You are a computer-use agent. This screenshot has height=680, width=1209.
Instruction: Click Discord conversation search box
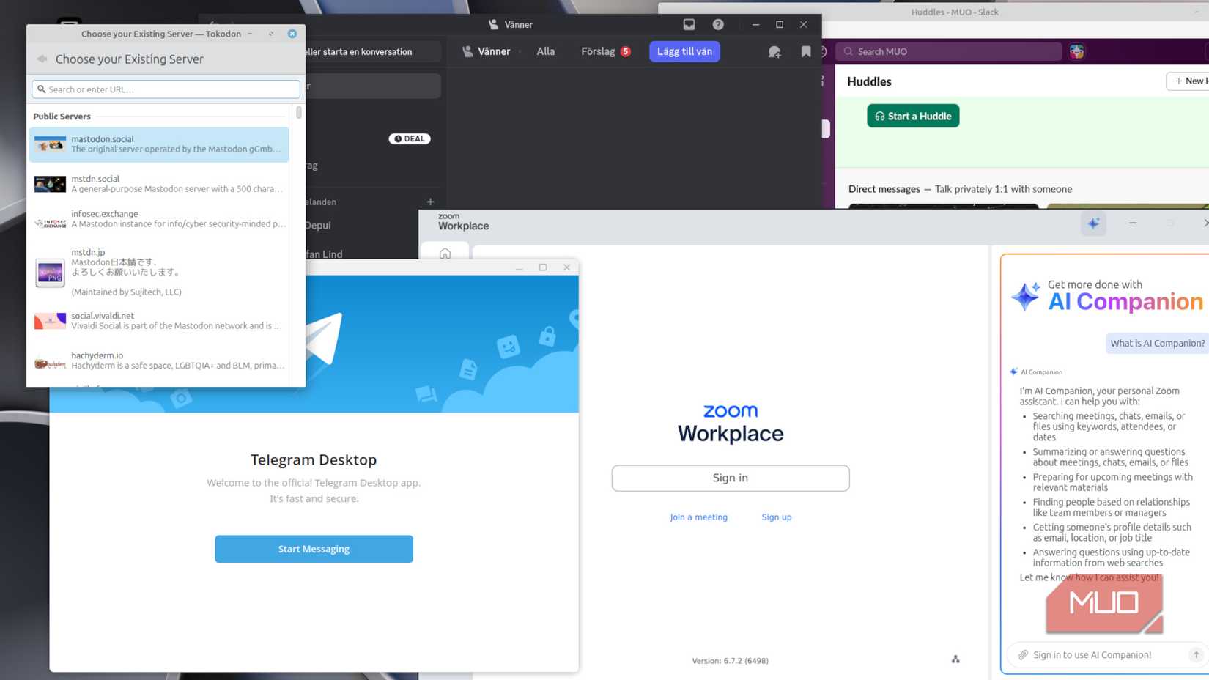371,51
